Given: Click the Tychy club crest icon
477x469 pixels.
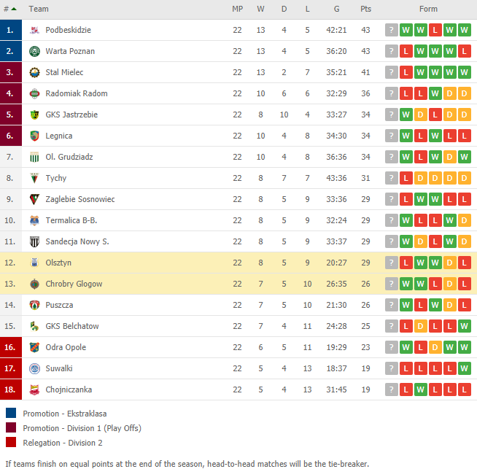Looking at the screenshot, I should pyautogui.click(x=34, y=178).
